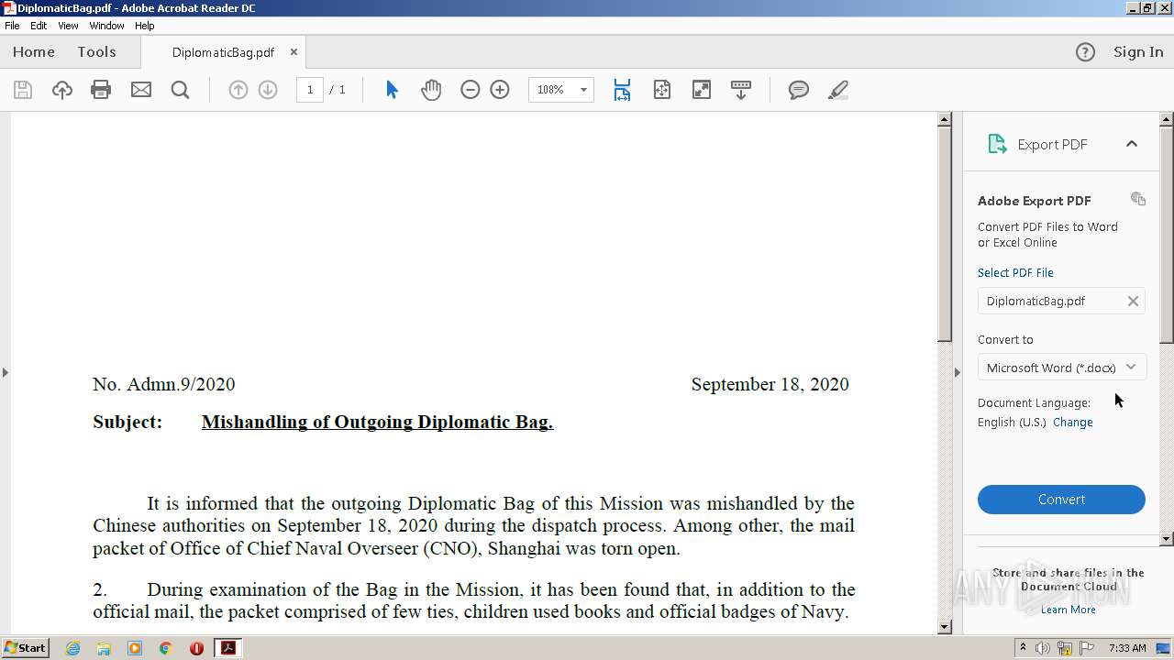This screenshot has width=1174, height=660.
Task: Go to next page arrow
Action: click(268, 90)
